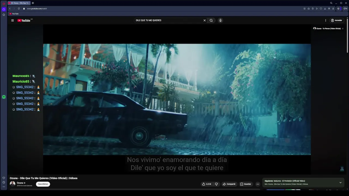Open the downloads toolbar icon

coord(325,9)
